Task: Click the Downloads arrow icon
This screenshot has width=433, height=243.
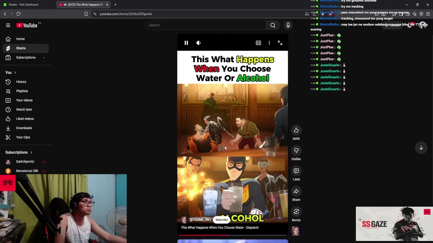Action: pyautogui.click(x=8, y=128)
